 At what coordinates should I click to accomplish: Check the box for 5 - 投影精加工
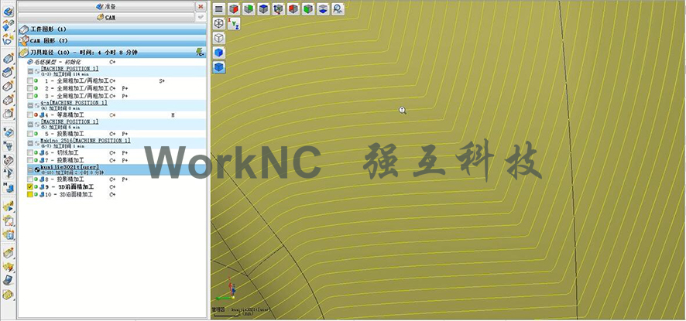pyautogui.click(x=29, y=134)
